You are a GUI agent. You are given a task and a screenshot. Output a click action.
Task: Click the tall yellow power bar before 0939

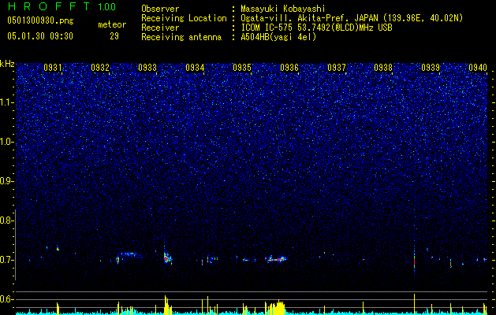(414, 304)
